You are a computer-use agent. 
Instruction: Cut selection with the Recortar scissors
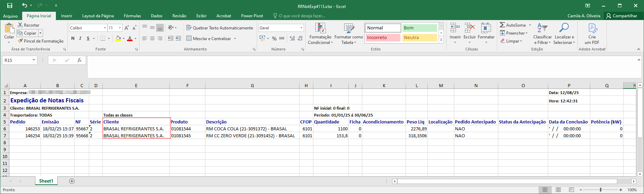(x=28, y=25)
